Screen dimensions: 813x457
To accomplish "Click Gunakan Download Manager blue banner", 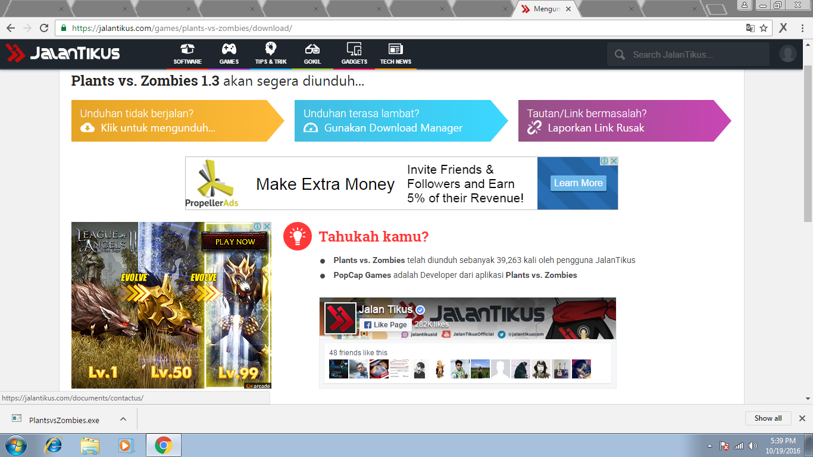I will 401,121.
